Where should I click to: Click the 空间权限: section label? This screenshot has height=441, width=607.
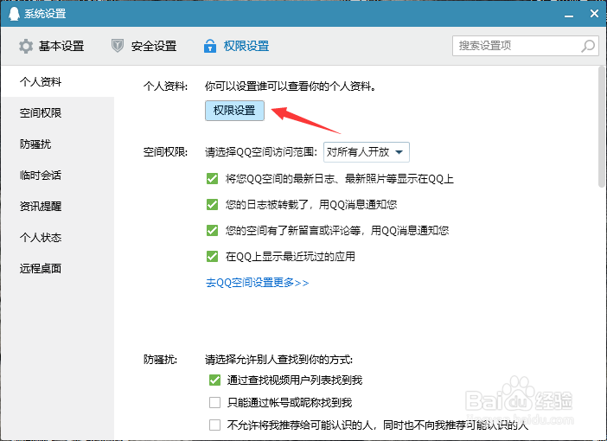[x=165, y=152]
